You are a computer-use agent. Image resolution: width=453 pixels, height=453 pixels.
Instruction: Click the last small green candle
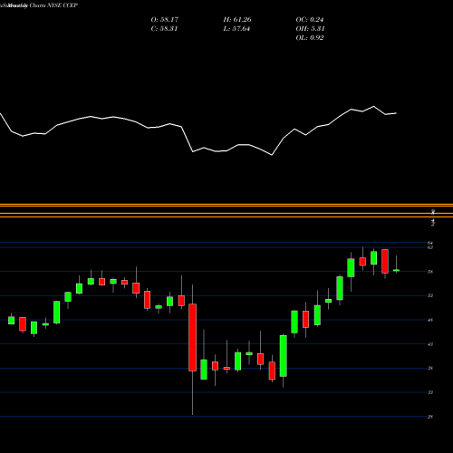pyautogui.click(x=396, y=270)
